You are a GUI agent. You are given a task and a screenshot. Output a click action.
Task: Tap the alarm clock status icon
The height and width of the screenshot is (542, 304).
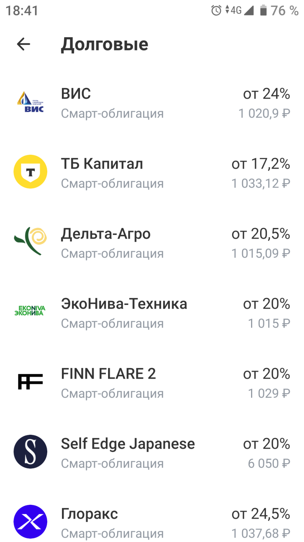pos(217,11)
